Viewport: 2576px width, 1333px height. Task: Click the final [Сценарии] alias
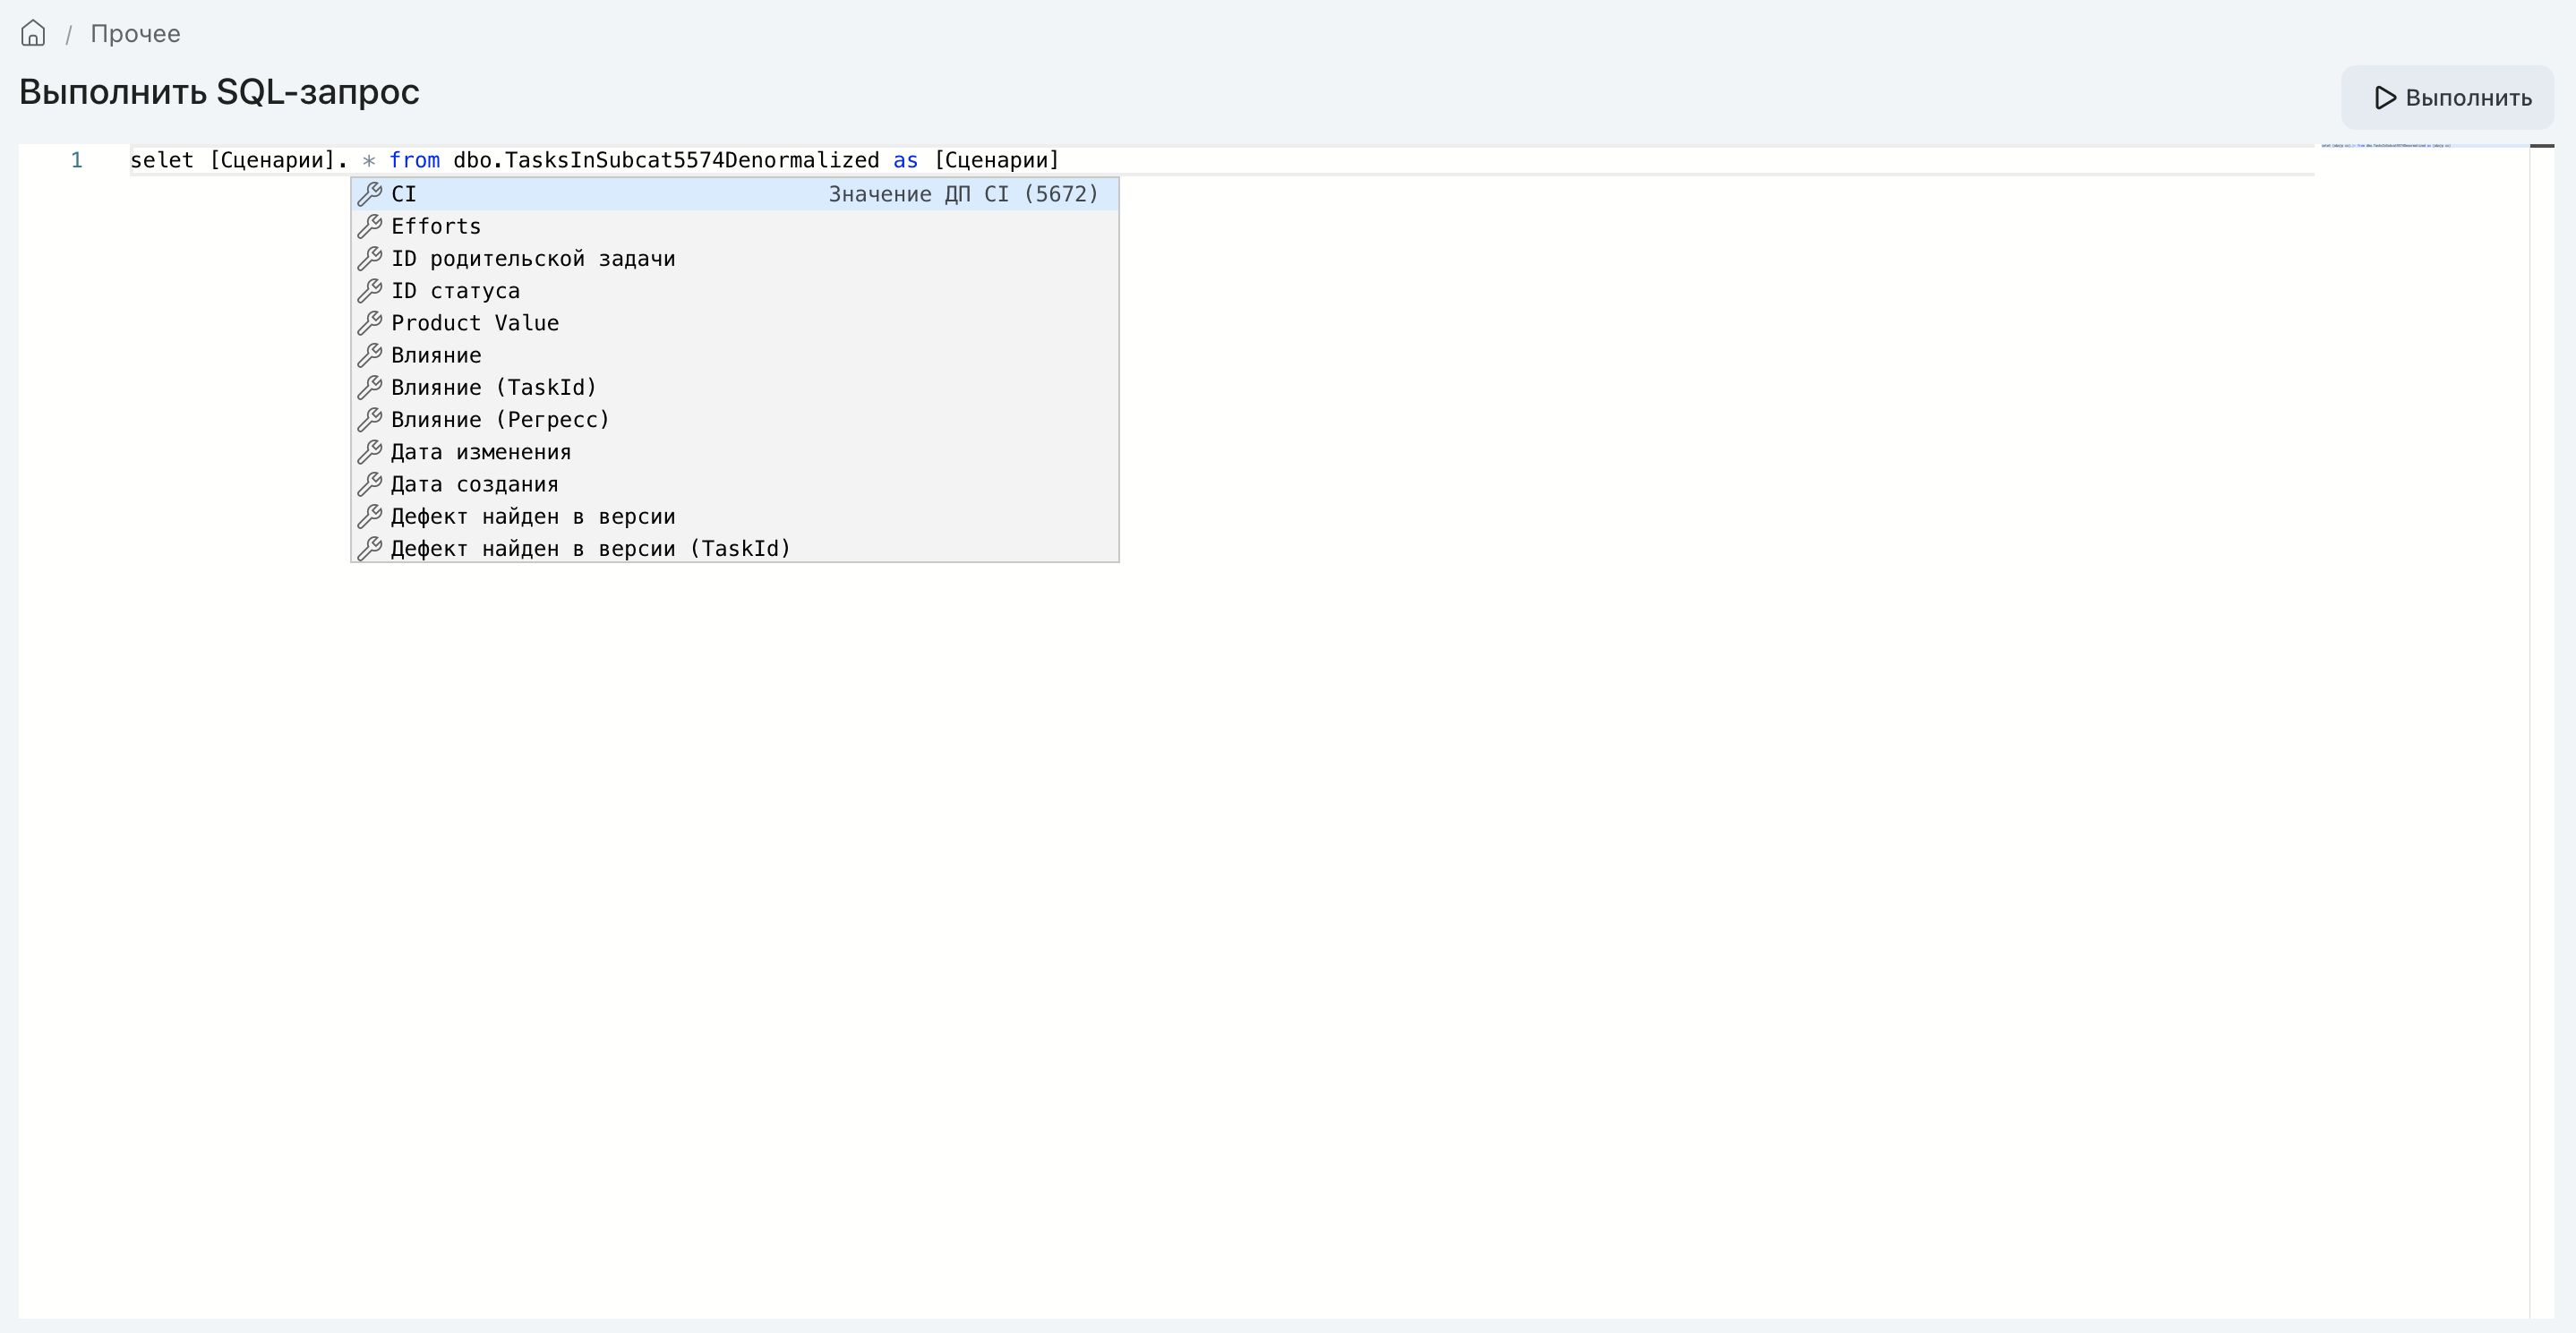pyautogui.click(x=996, y=160)
